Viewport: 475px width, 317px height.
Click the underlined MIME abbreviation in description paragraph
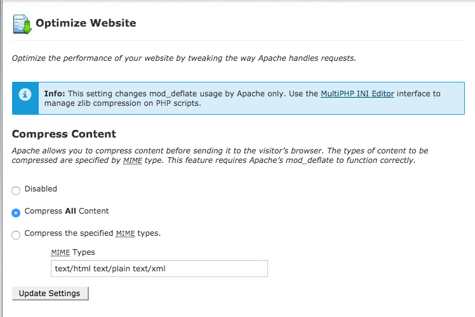(x=131, y=161)
